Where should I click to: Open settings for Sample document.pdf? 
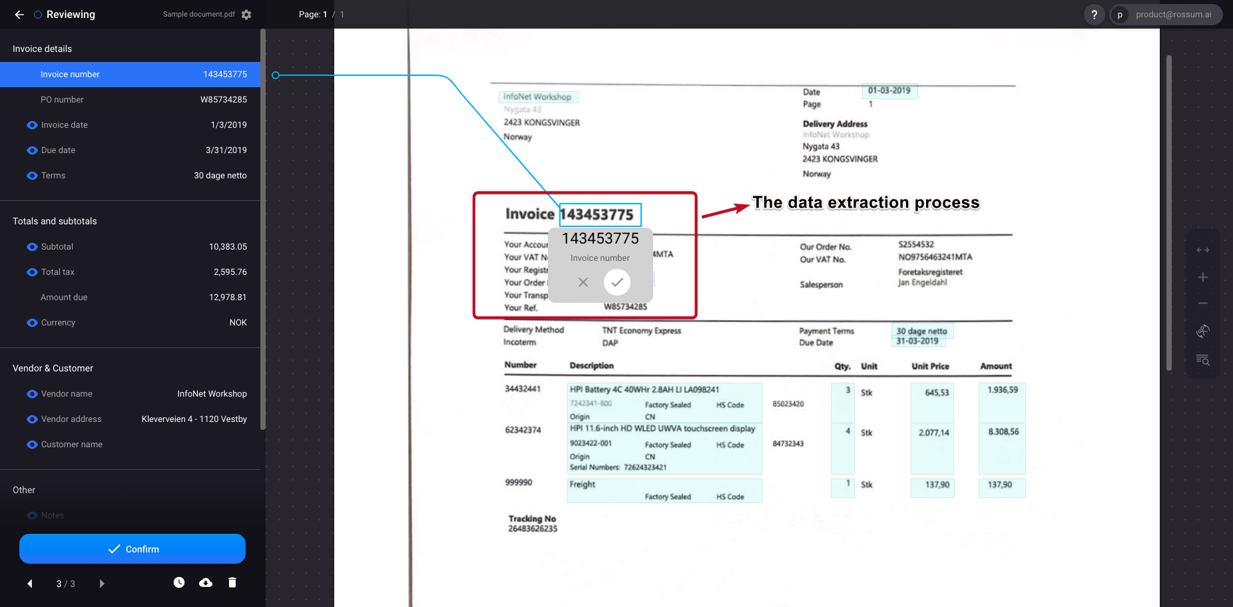(246, 14)
